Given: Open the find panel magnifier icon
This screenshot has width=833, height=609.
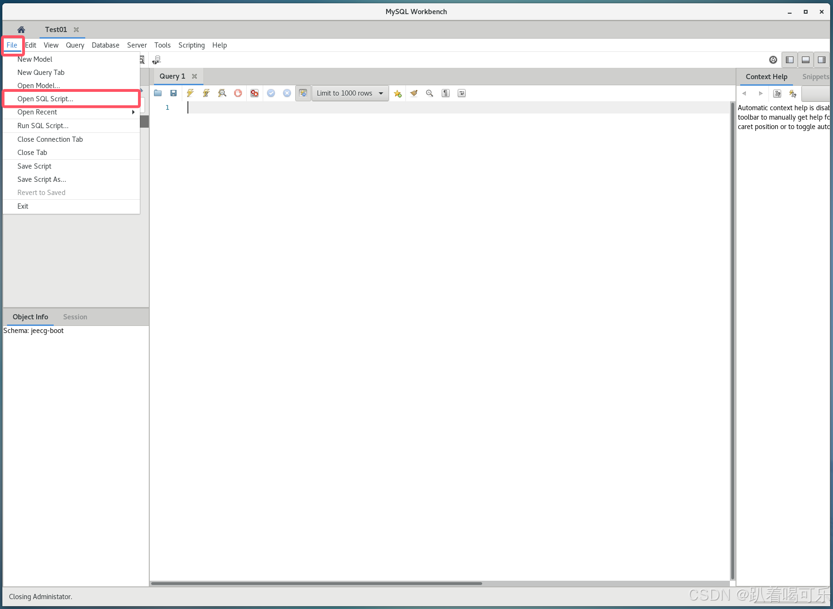Looking at the screenshot, I should click(x=429, y=93).
